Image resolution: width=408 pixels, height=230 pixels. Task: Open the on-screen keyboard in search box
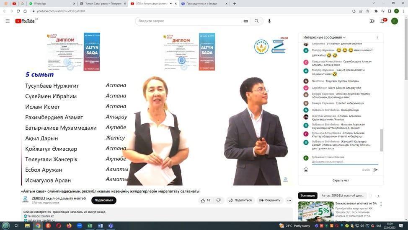click(246, 21)
